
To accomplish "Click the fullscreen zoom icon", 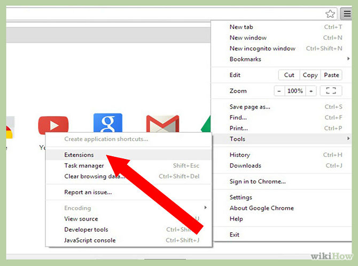I will pos(331,91).
